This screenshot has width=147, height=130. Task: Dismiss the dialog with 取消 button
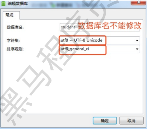(131, 121)
